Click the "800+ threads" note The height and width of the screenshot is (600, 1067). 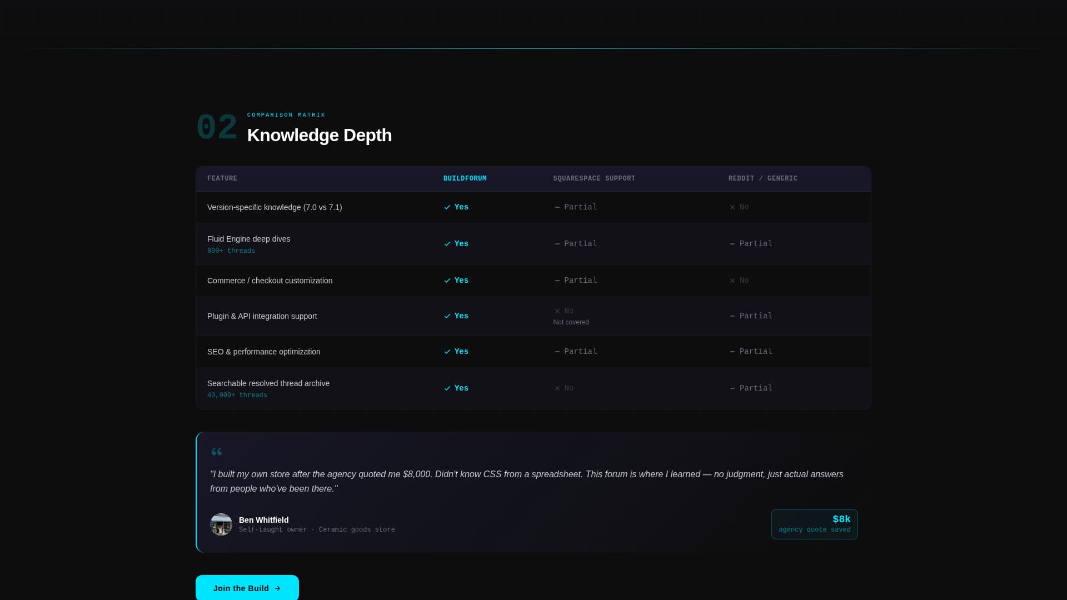click(x=231, y=251)
